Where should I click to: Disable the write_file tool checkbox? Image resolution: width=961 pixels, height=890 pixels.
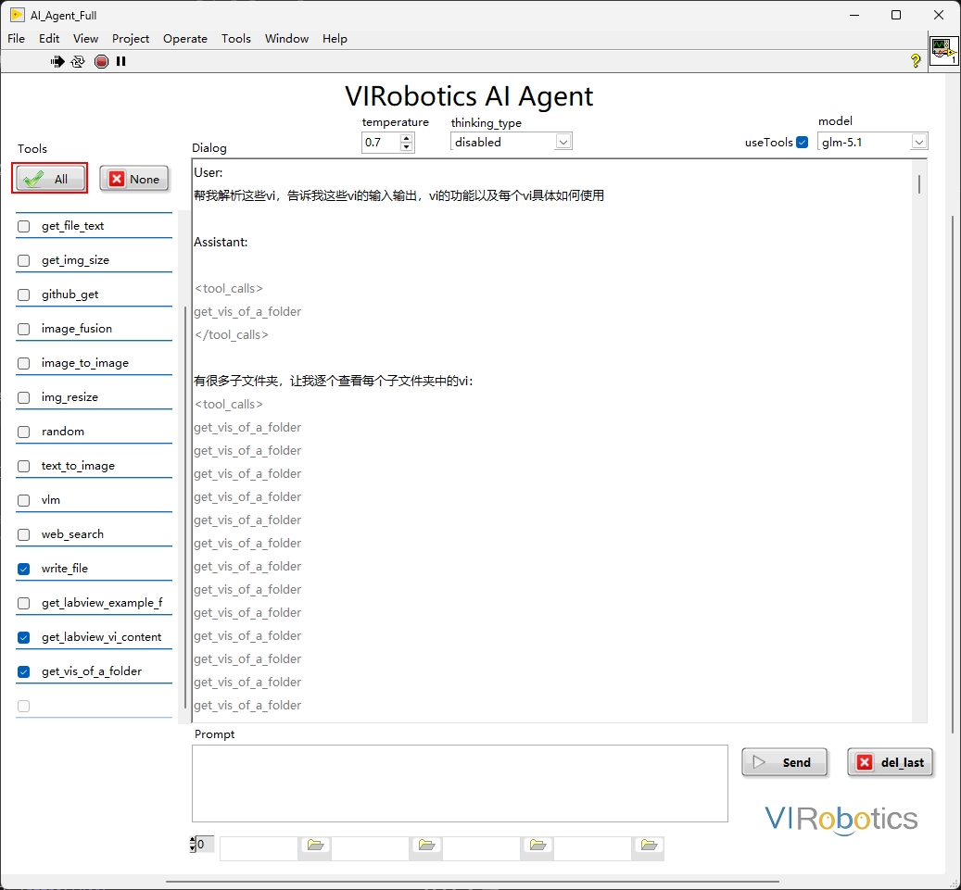click(24, 569)
